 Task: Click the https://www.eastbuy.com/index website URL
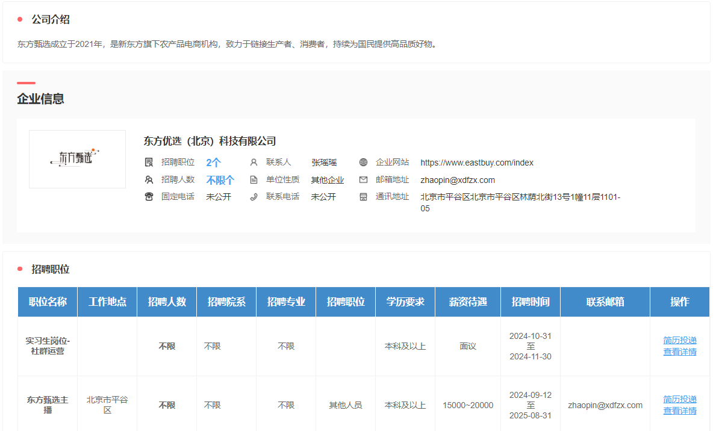(477, 163)
